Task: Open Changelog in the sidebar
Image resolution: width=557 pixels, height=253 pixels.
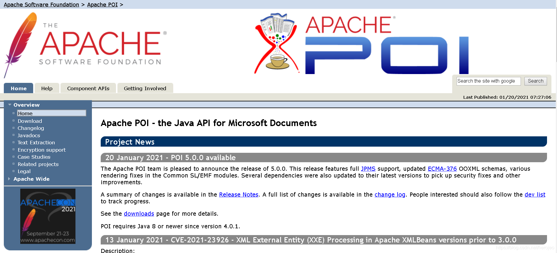Action: (31, 128)
